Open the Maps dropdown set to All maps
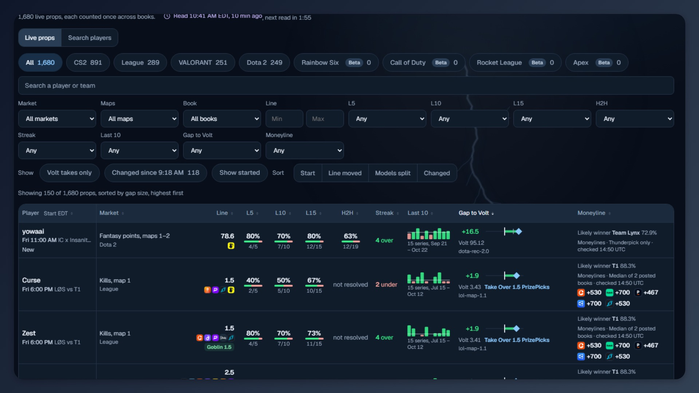Screen dimensions: 699x393 (x=140, y=119)
